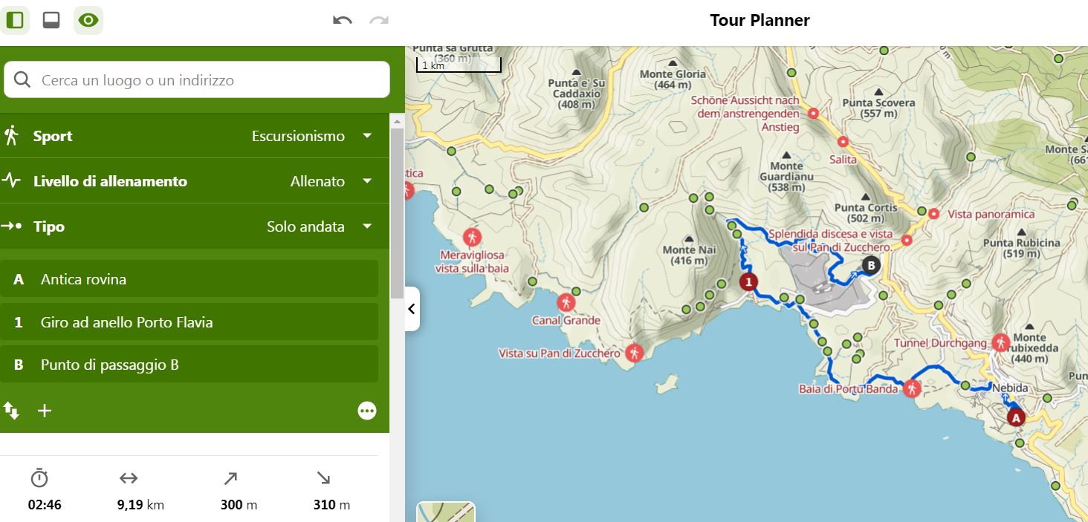Collapse the sidebar with the chevron handle

(x=412, y=309)
